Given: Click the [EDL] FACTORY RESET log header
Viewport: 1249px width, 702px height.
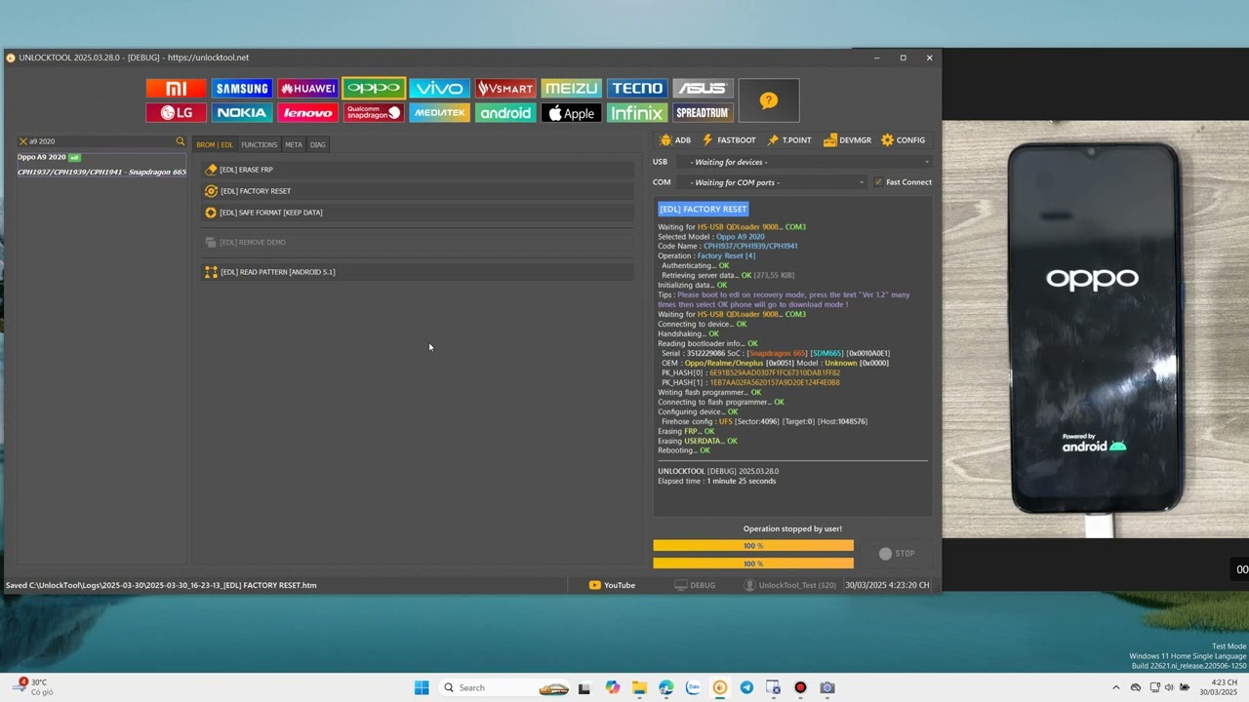Looking at the screenshot, I should click(703, 209).
